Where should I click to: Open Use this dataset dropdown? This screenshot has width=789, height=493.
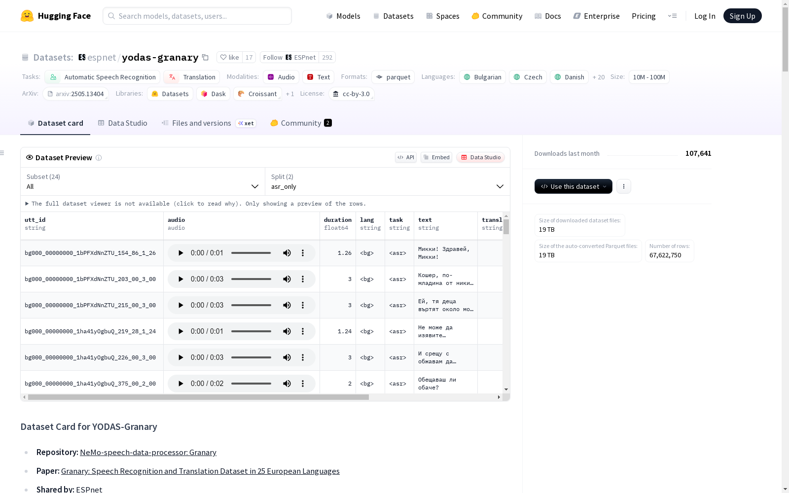(x=574, y=186)
